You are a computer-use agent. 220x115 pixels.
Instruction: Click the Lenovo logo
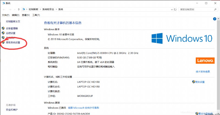pos(205,60)
